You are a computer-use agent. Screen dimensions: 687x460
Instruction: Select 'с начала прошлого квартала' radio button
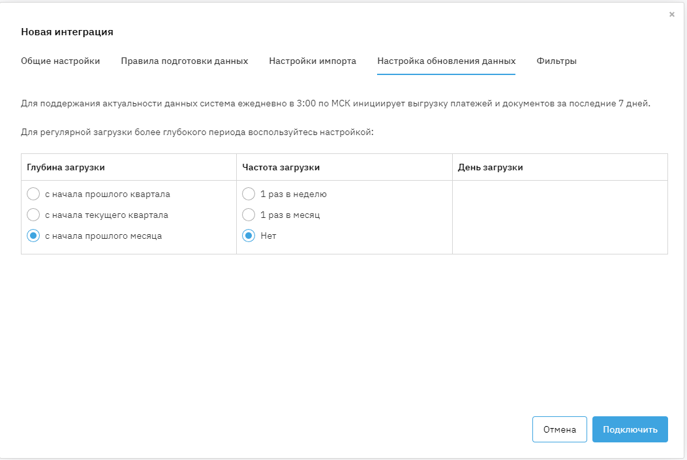click(33, 194)
